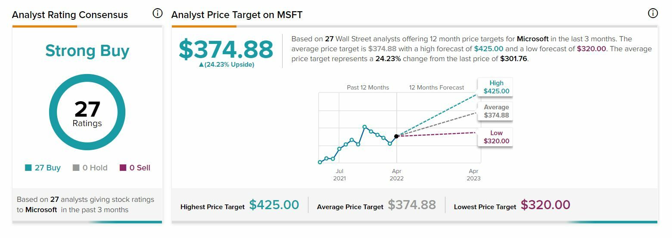Click the Lowest Price Target footer value
This screenshot has width=672, height=238.
pos(545,205)
